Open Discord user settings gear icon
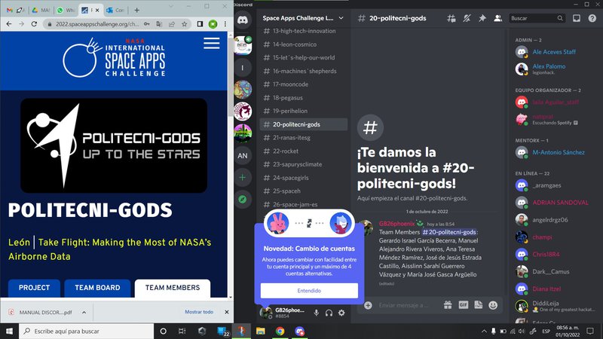This screenshot has width=603, height=339. tap(341, 313)
